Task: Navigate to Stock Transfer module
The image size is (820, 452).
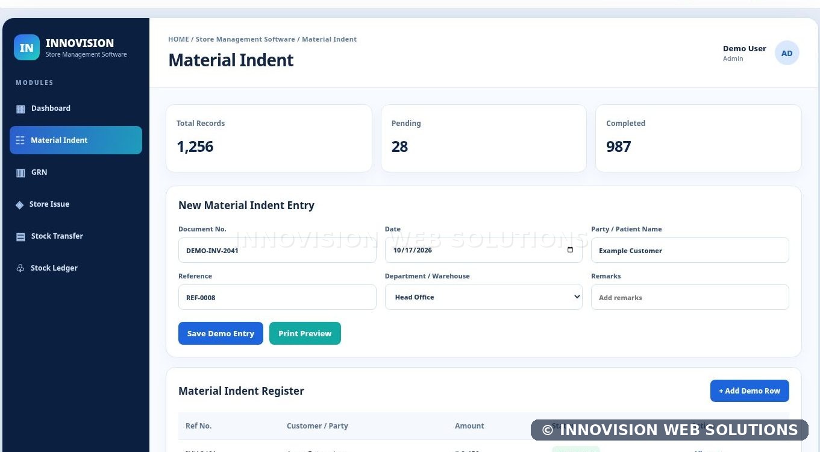Action: pos(76,236)
